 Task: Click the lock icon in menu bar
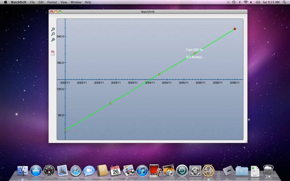[x=229, y=2]
